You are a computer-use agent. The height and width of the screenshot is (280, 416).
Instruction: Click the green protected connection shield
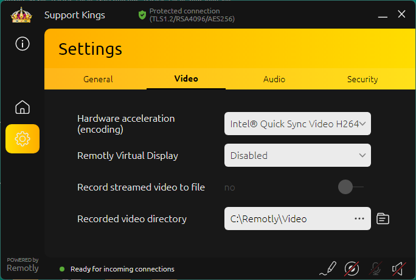click(x=142, y=15)
